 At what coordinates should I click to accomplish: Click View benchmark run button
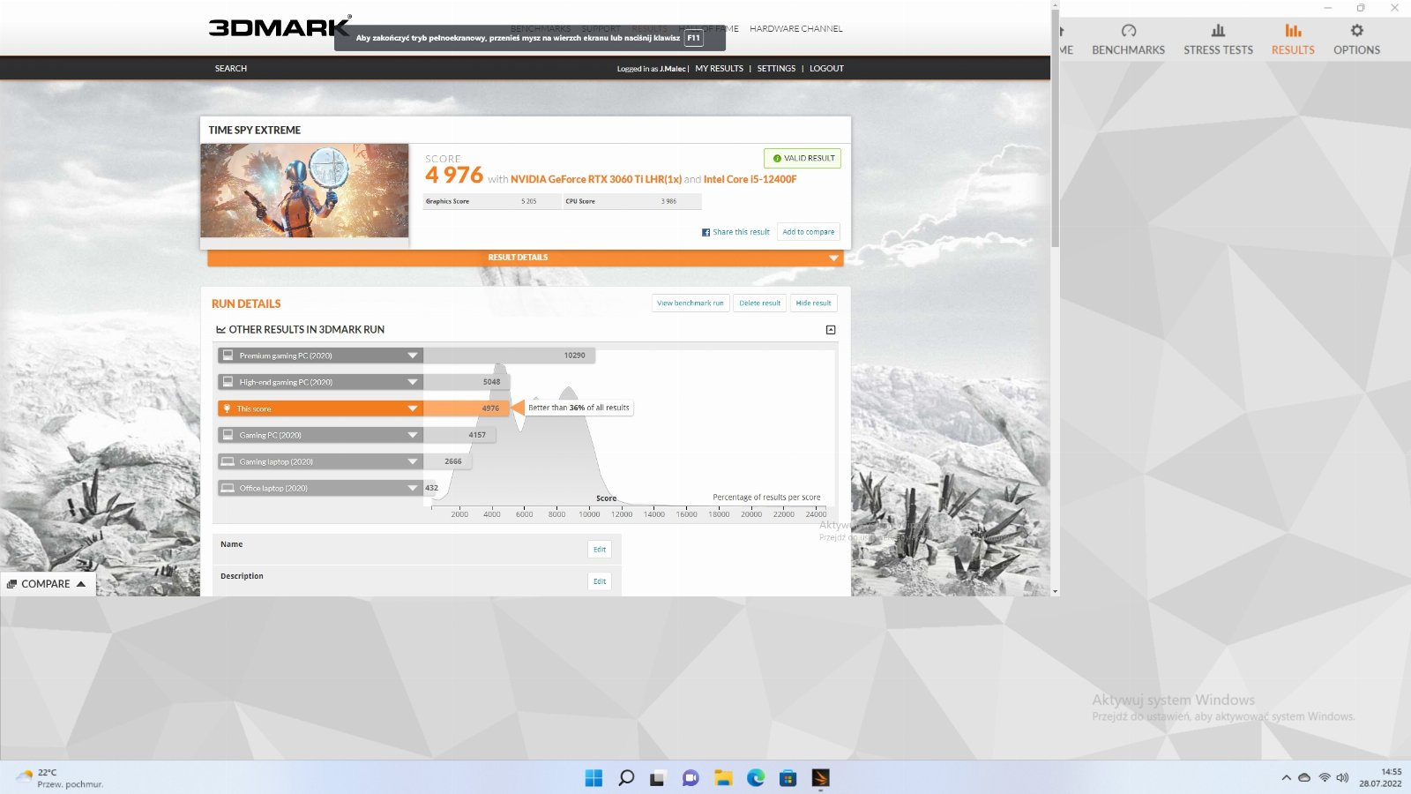coord(691,303)
